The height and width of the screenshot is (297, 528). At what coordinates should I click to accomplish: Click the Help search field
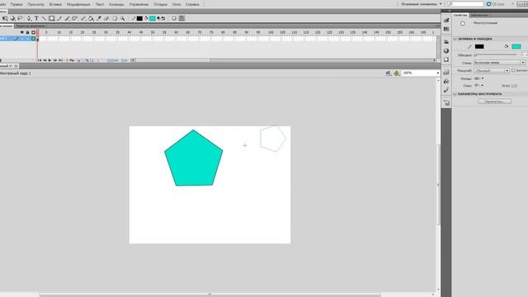point(465,4)
